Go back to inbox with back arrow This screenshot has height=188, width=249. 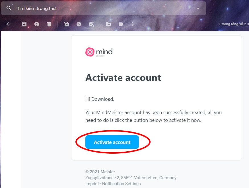tap(8, 24)
